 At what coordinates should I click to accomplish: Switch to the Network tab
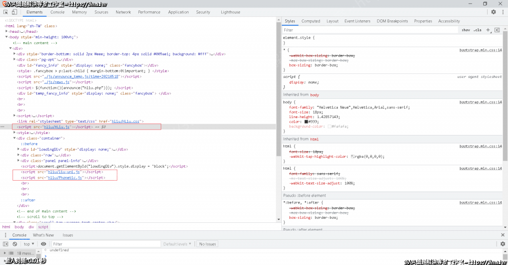click(x=123, y=12)
